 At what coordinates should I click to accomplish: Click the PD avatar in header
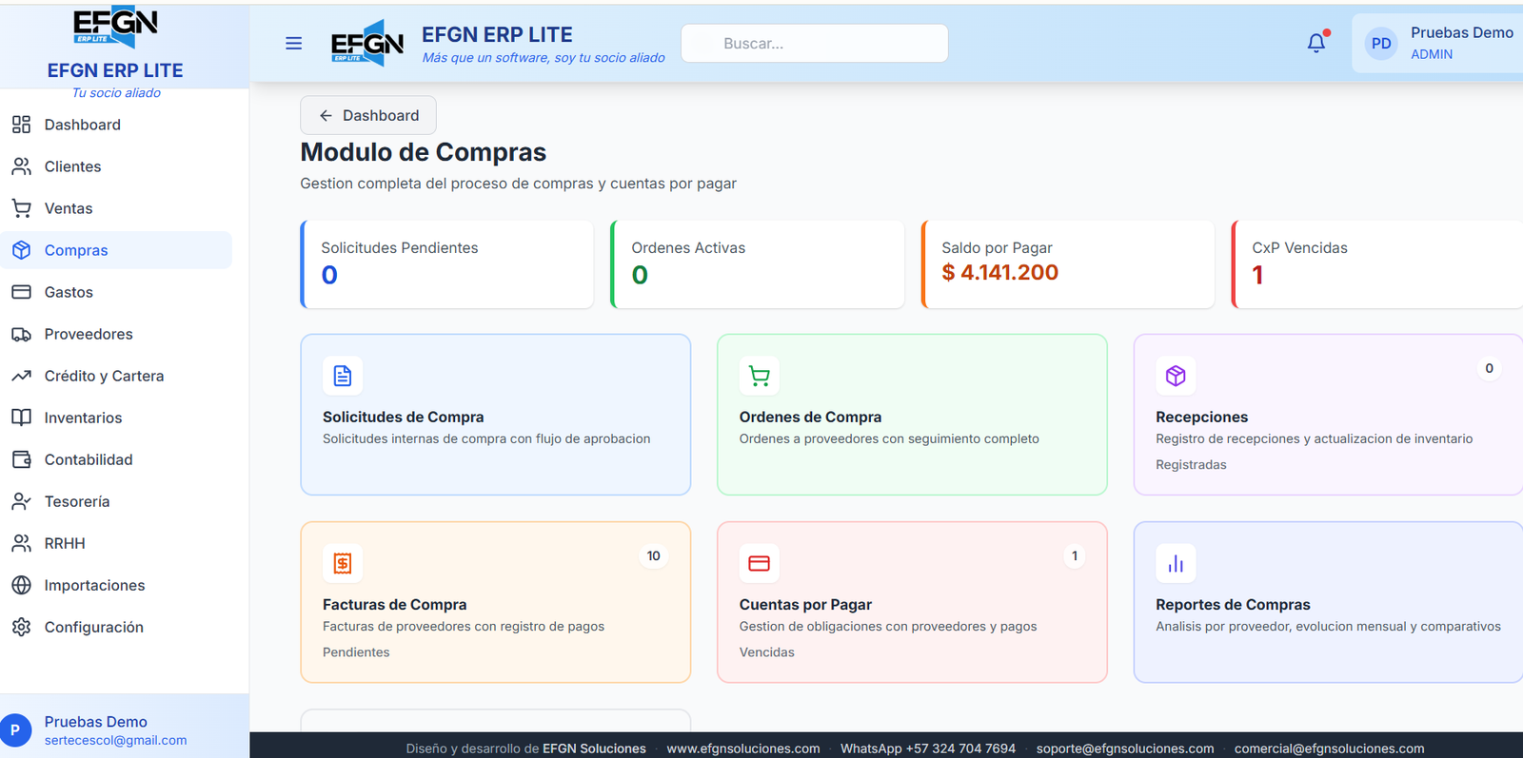click(x=1381, y=44)
